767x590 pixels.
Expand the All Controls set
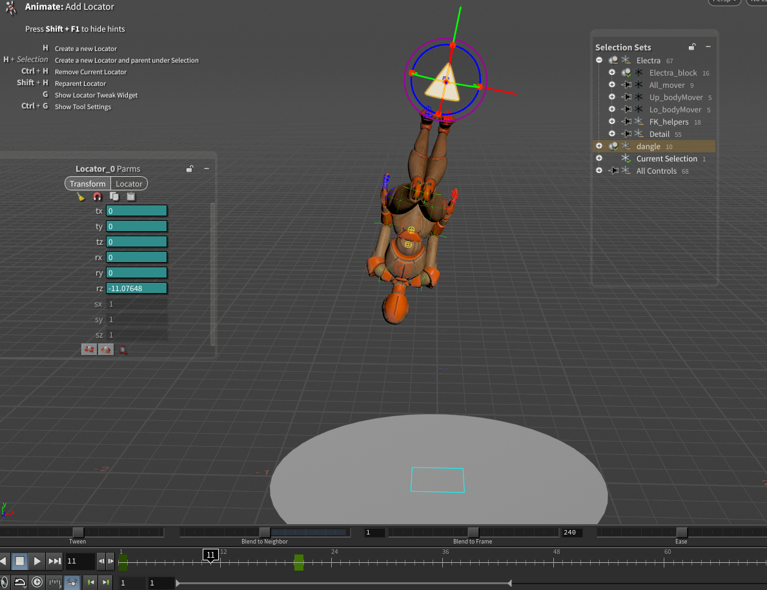point(599,170)
